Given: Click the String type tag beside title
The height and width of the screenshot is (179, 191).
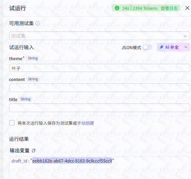Looking at the screenshot, I should coord(26,99).
